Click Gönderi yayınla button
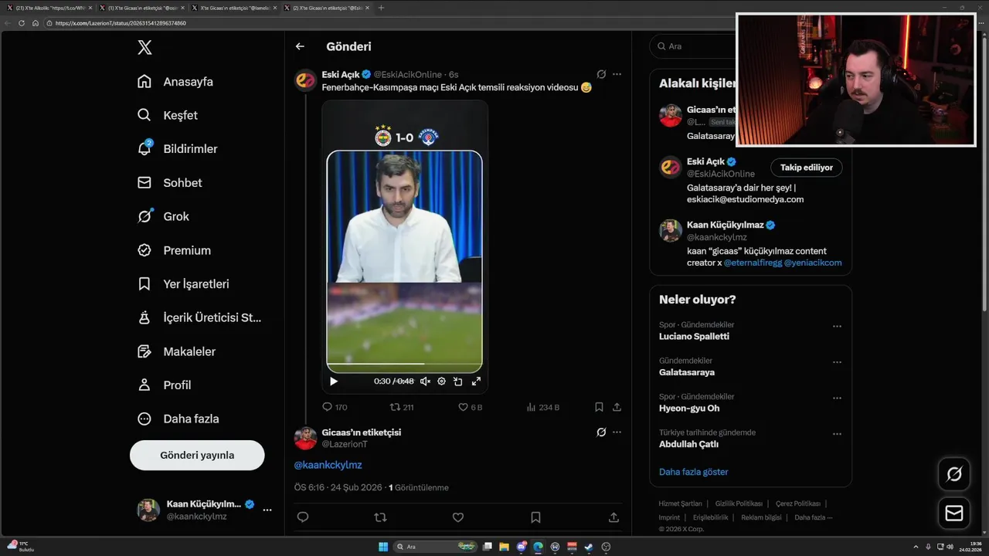 [x=197, y=455]
